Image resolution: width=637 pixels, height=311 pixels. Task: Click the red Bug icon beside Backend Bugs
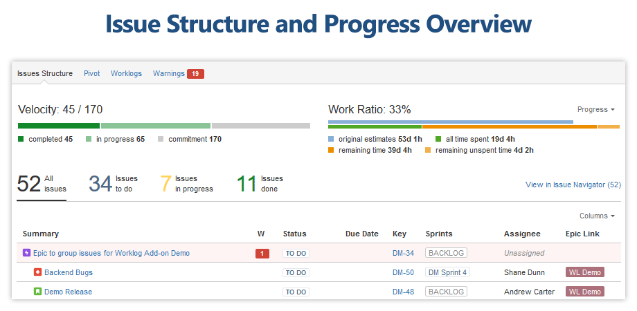[x=38, y=272]
